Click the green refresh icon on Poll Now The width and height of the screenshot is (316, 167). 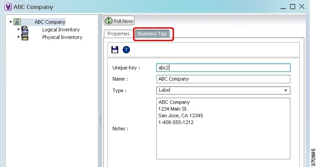[x=109, y=21]
